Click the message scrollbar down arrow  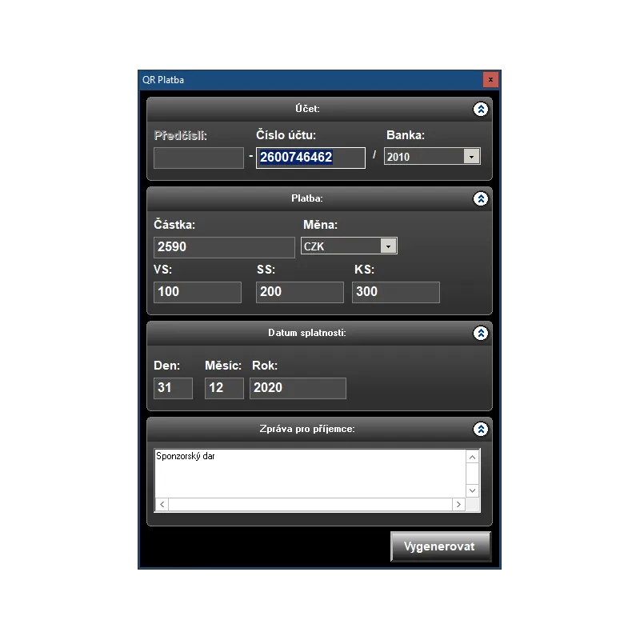(x=472, y=490)
